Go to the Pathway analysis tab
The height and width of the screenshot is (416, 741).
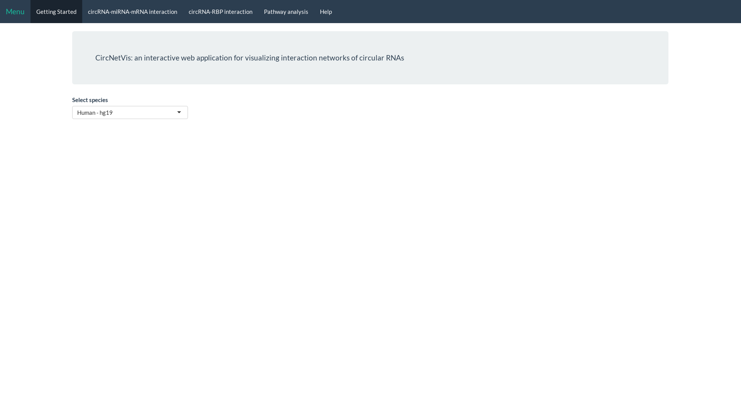286,12
